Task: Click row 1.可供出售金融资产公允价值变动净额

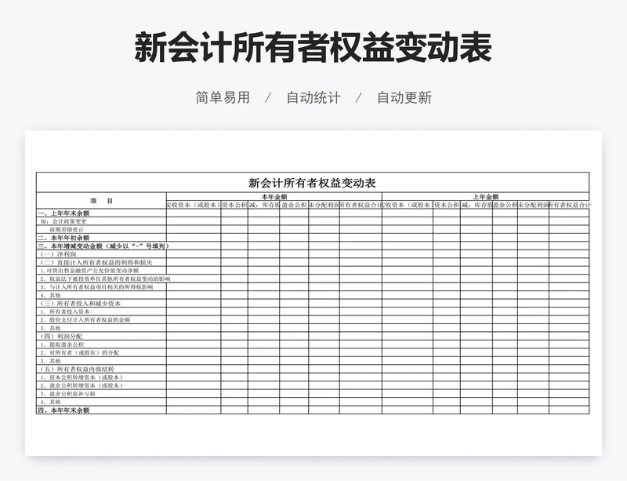Action: [x=89, y=271]
